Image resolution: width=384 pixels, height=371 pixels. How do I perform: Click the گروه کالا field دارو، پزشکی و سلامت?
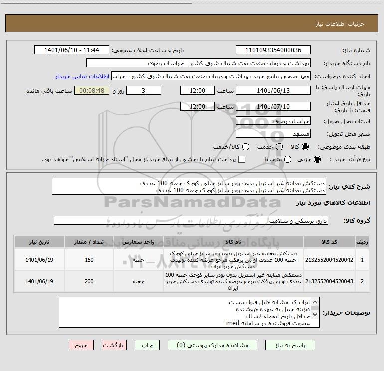coord(191,220)
